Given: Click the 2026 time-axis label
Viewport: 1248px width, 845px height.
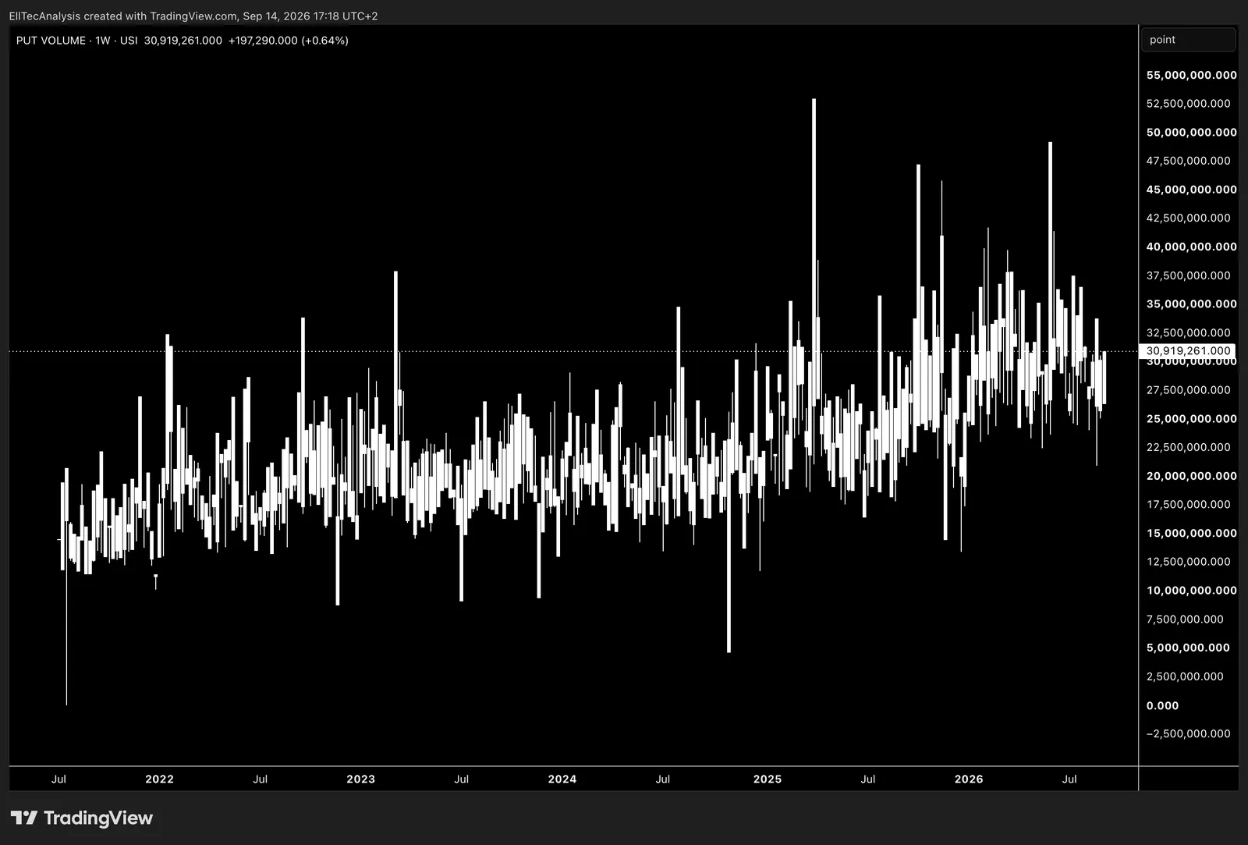Looking at the screenshot, I should [969, 779].
